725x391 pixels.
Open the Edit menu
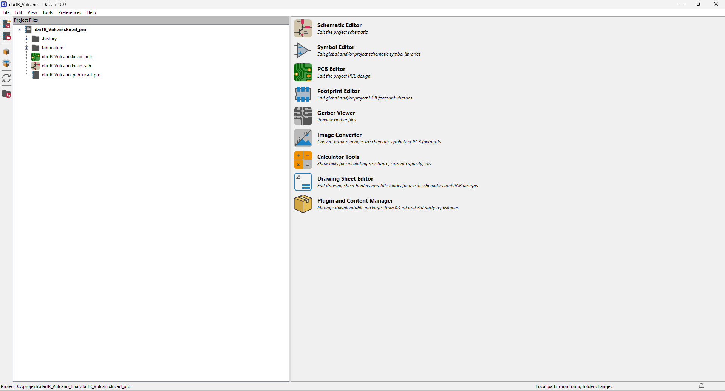19,12
